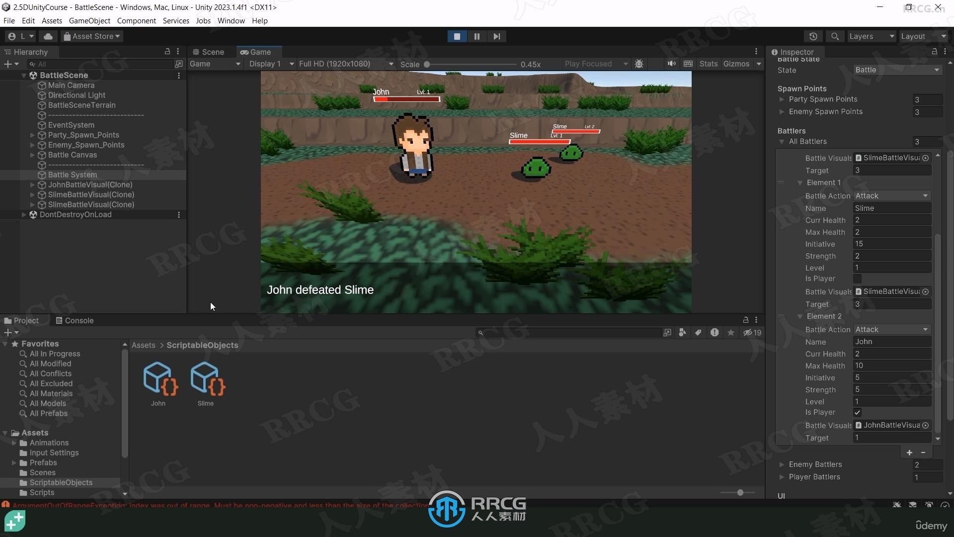This screenshot has width=954, height=537.
Task: Click the BattleSystem object in Hierarchy
Action: (73, 175)
